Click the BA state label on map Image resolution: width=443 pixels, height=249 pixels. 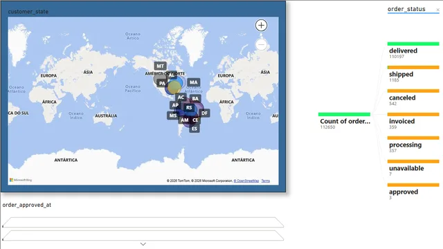(x=195, y=98)
